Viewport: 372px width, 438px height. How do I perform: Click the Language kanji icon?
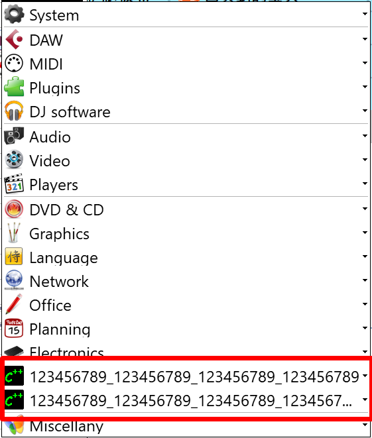pos(14,256)
